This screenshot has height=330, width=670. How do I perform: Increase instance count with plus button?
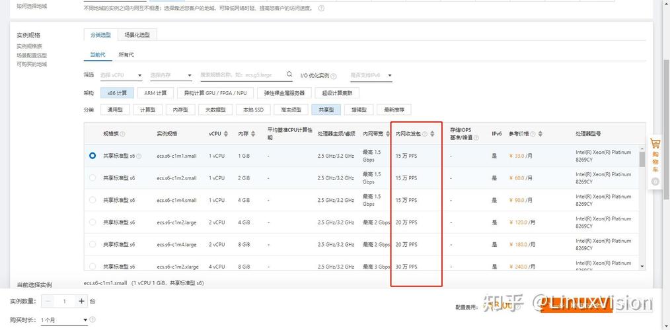82,301
